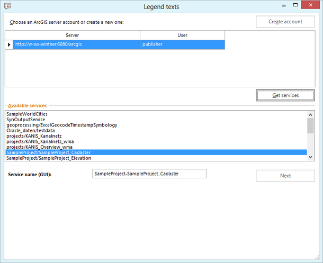Click the Create account button
This screenshot has height=263, width=323.
285,22
